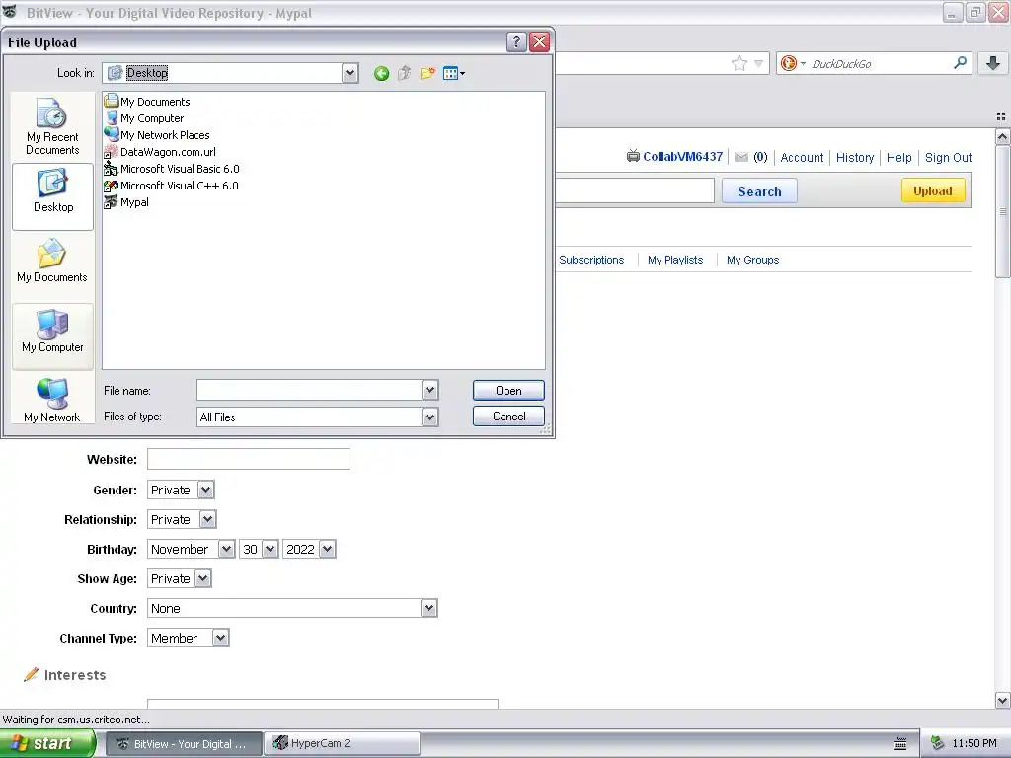Click the Cancel button in the dialog
Image resolution: width=1011 pixels, height=758 pixels.
click(508, 417)
